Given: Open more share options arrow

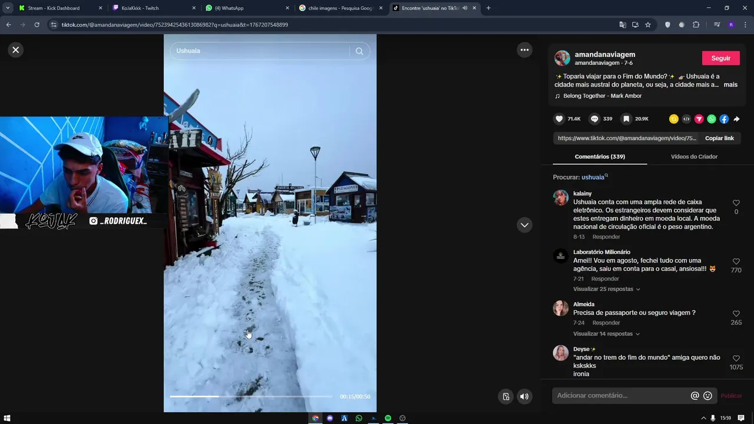Looking at the screenshot, I should click(x=736, y=119).
